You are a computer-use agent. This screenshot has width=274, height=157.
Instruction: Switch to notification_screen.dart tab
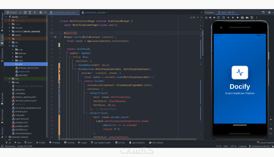pos(64,13)
